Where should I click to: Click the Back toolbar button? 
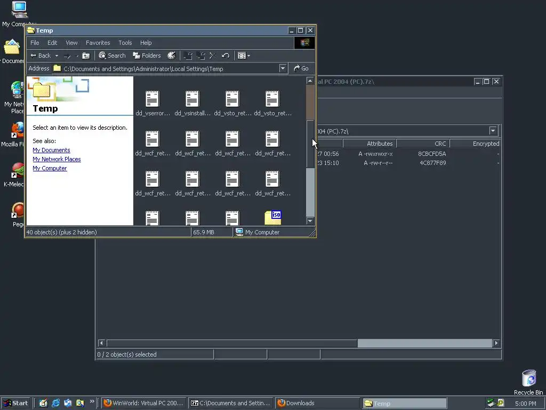click(40, 56)
